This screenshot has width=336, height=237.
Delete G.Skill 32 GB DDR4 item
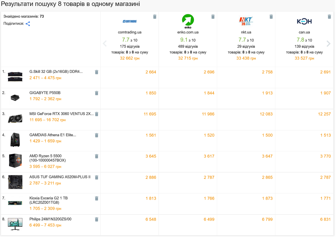tap(97, 72)
